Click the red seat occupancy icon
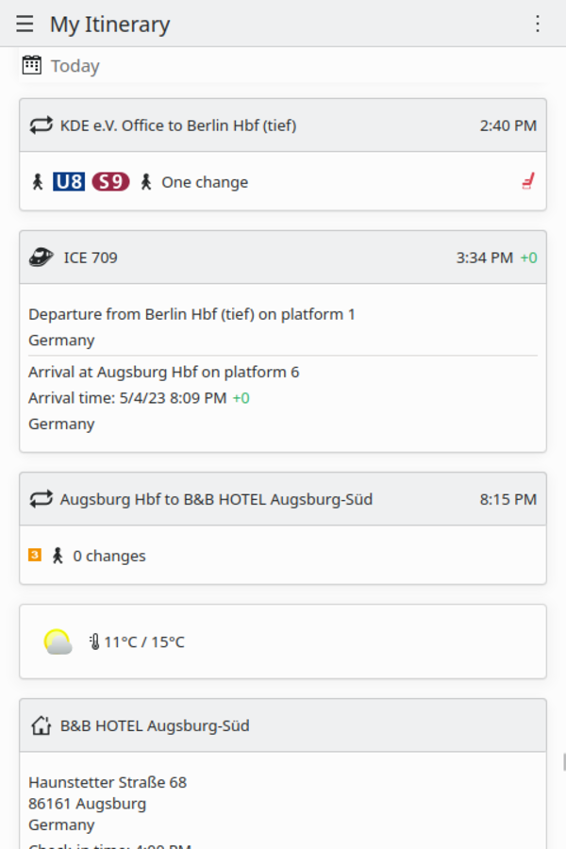The image size is (566, 849). [x=528, y=181]
